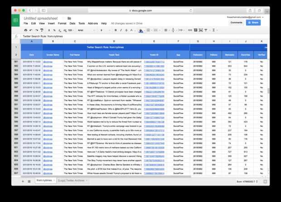Open text wrapping options
Image resolution: width=281 pixels, height=202 pixels.
click(x=181, y=30)
